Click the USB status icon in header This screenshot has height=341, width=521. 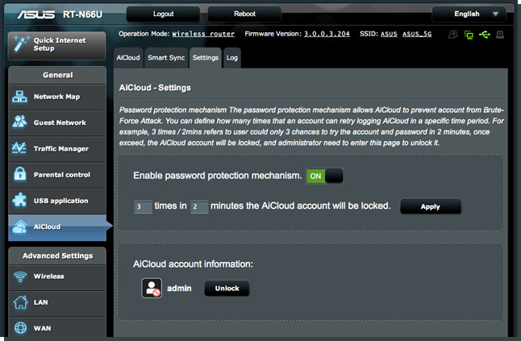tap(484, 35)
